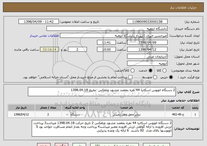Click the remaining days field showing 2

(x=77, y=50)
